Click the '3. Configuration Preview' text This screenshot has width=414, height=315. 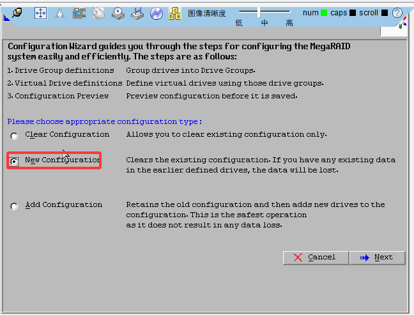point(58,96)
